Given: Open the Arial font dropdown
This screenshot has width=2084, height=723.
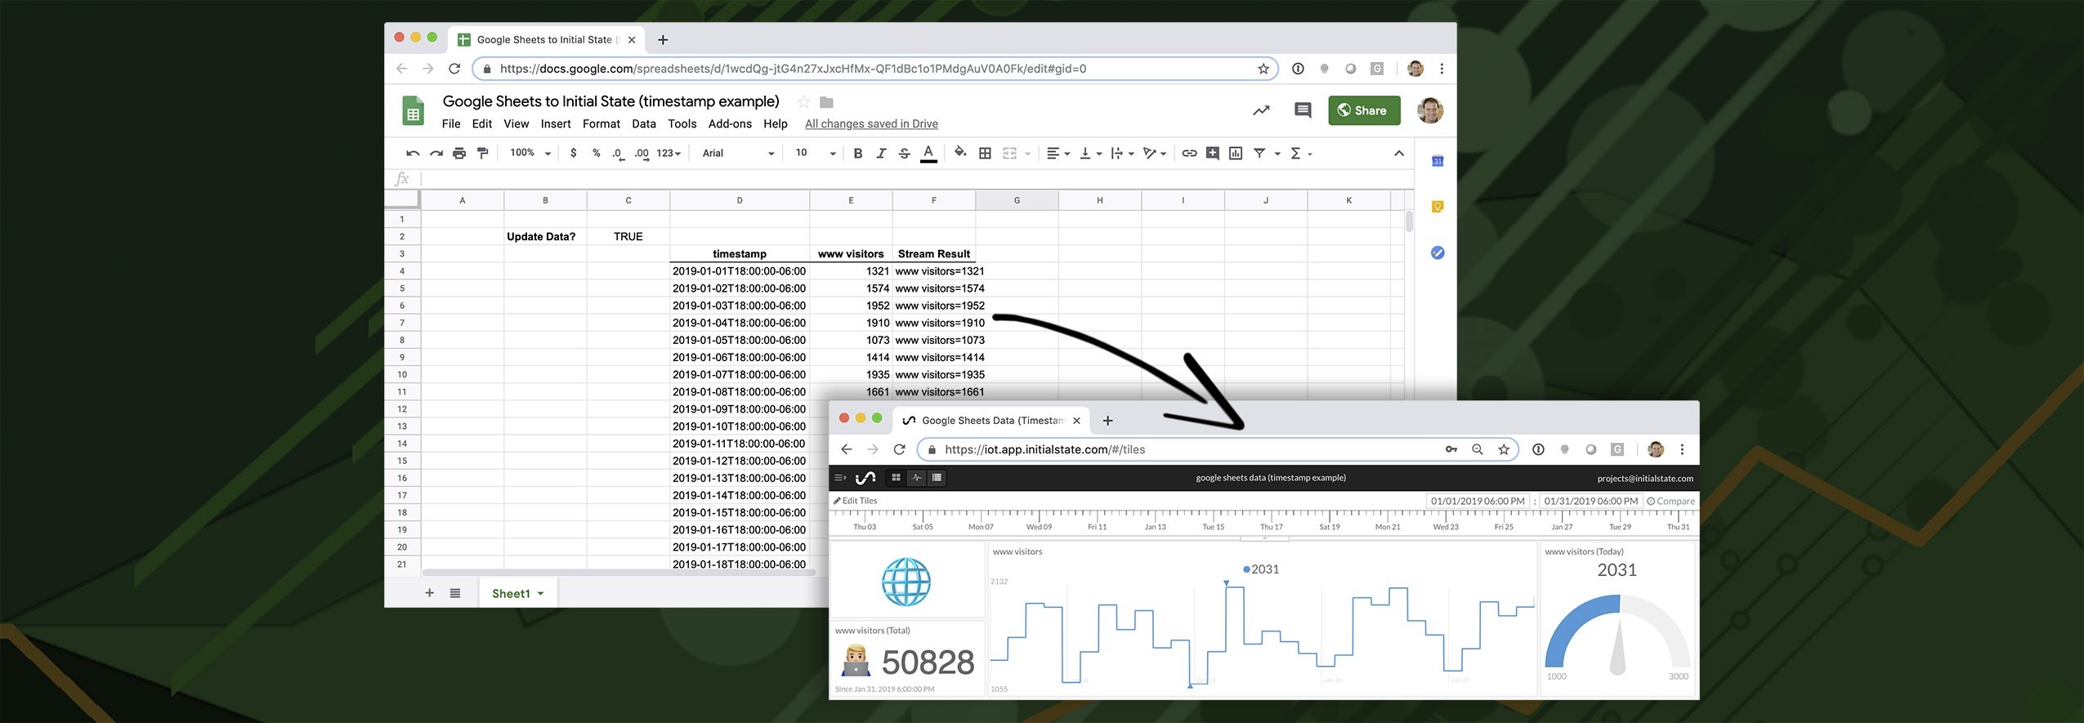Looking at the screenshot, I should (x=738, y=154).
